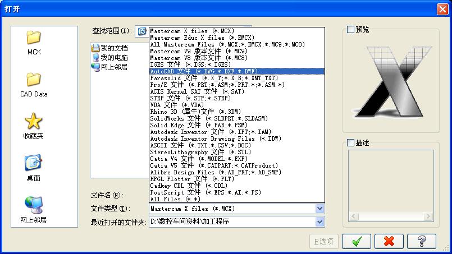Screen dimensions: 452x254
Task: Select 网上邻居 in the file list
Action: 109,67
